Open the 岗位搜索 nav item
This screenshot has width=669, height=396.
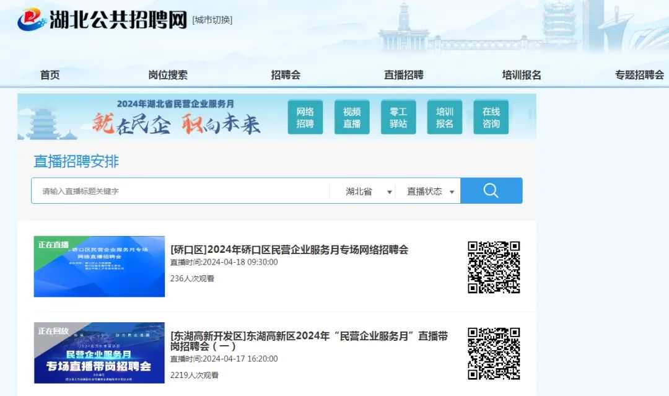pos(168,75)
